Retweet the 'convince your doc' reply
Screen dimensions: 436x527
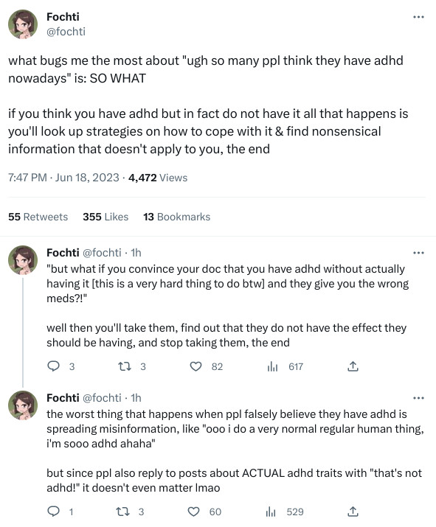click(125, 366)
